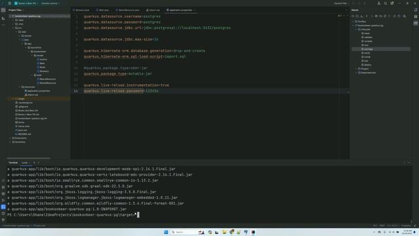The width and height of the screenshot is (419, 236).
Task: Expand Dependencies node in Maven panel
Action: pos(356,73)
